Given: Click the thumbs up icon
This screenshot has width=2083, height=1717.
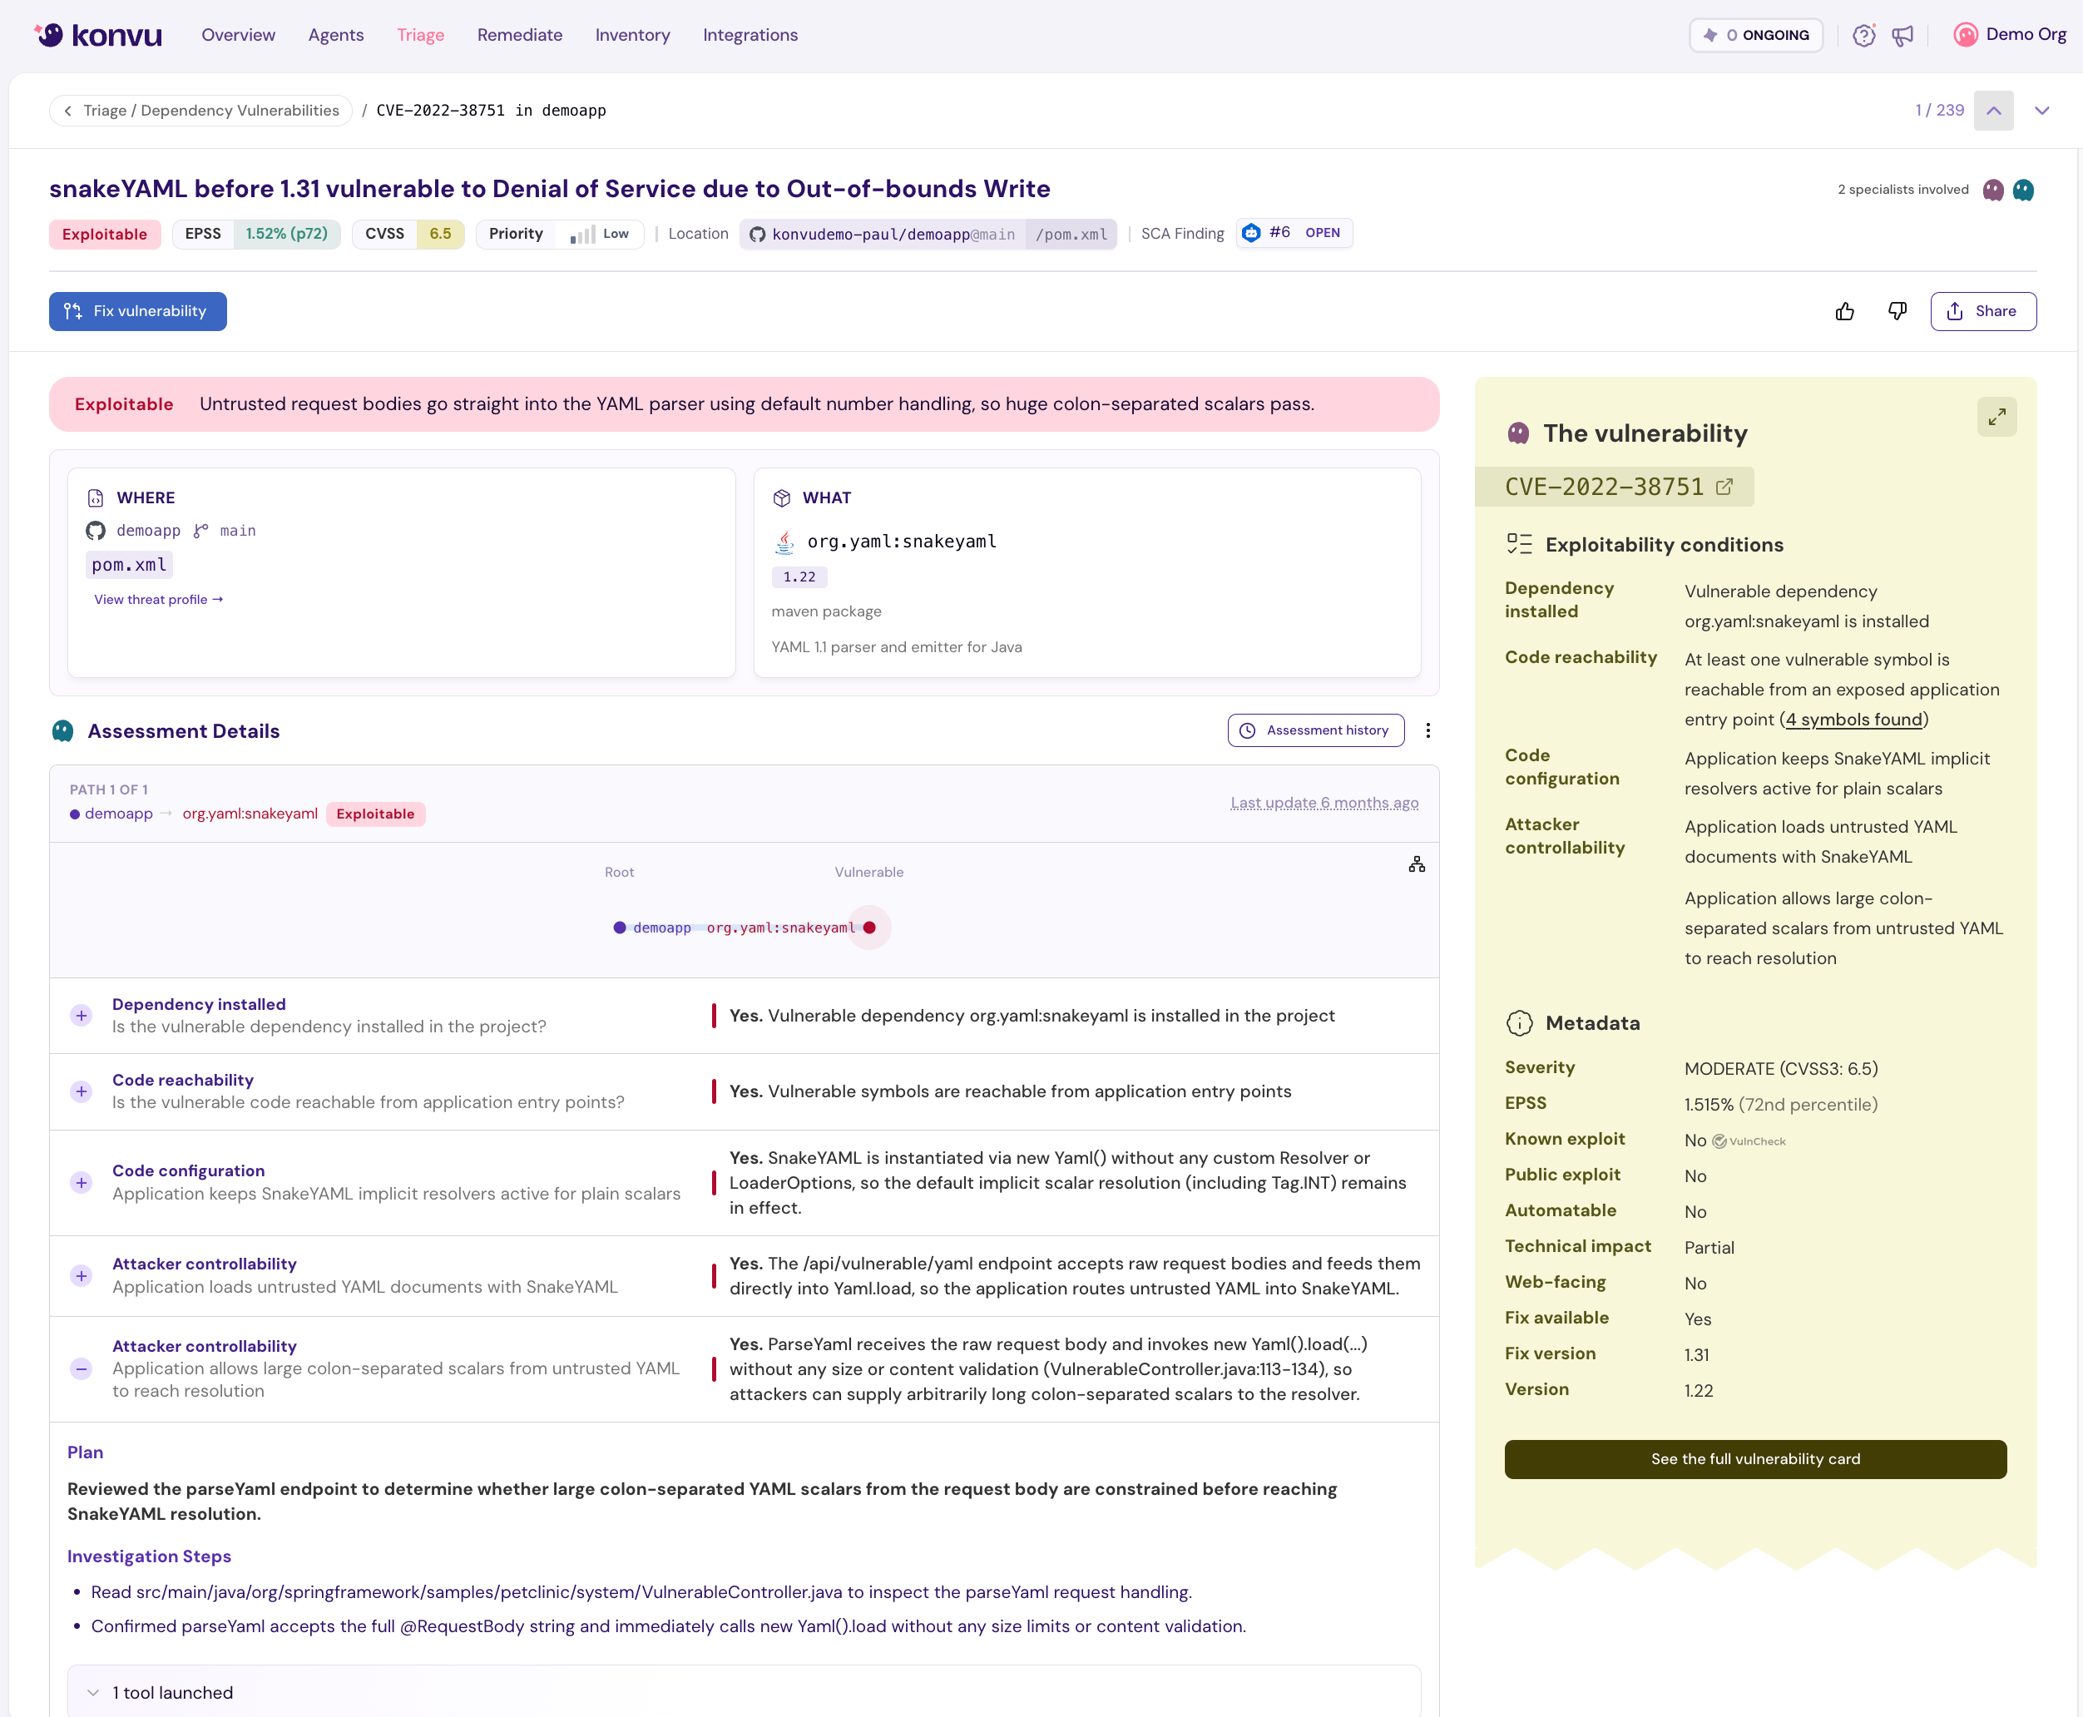Looking at the screenshot, I should coord(1844,312).
